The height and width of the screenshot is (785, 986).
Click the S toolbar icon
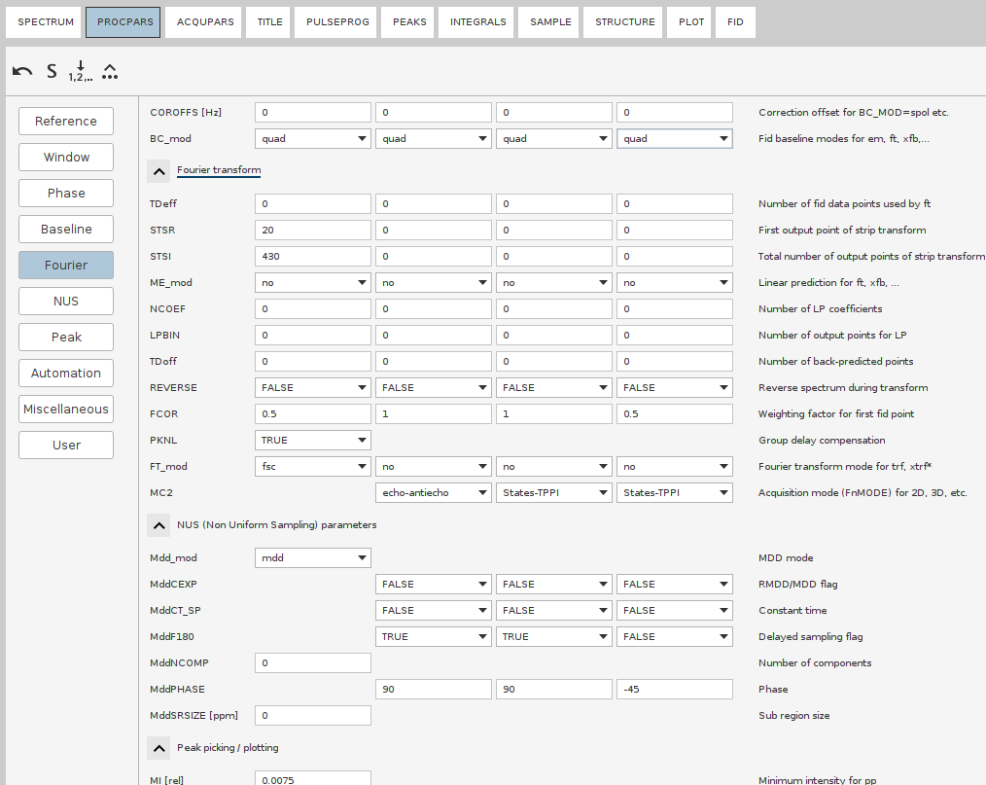[51, 70]
